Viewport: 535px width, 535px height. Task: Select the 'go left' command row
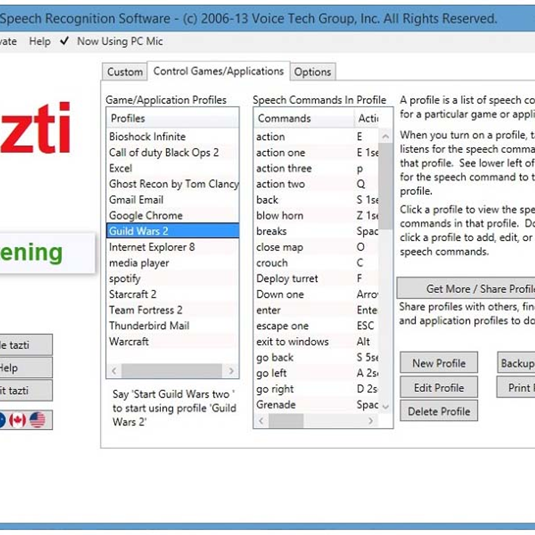tap(316, 373)
